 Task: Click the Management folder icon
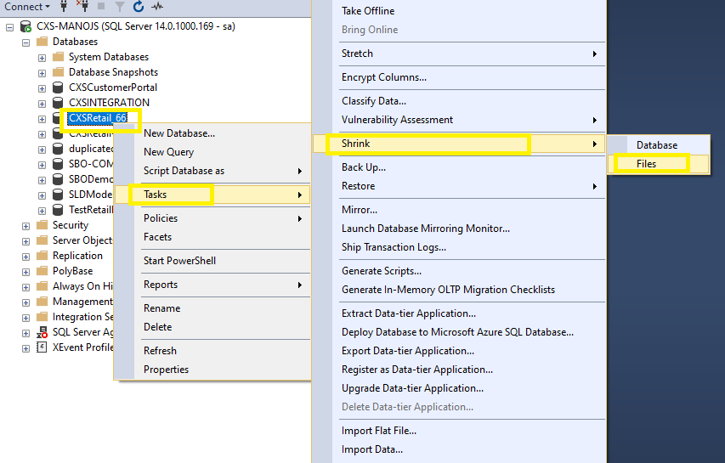pyautogui.click(x=42, y=301)
